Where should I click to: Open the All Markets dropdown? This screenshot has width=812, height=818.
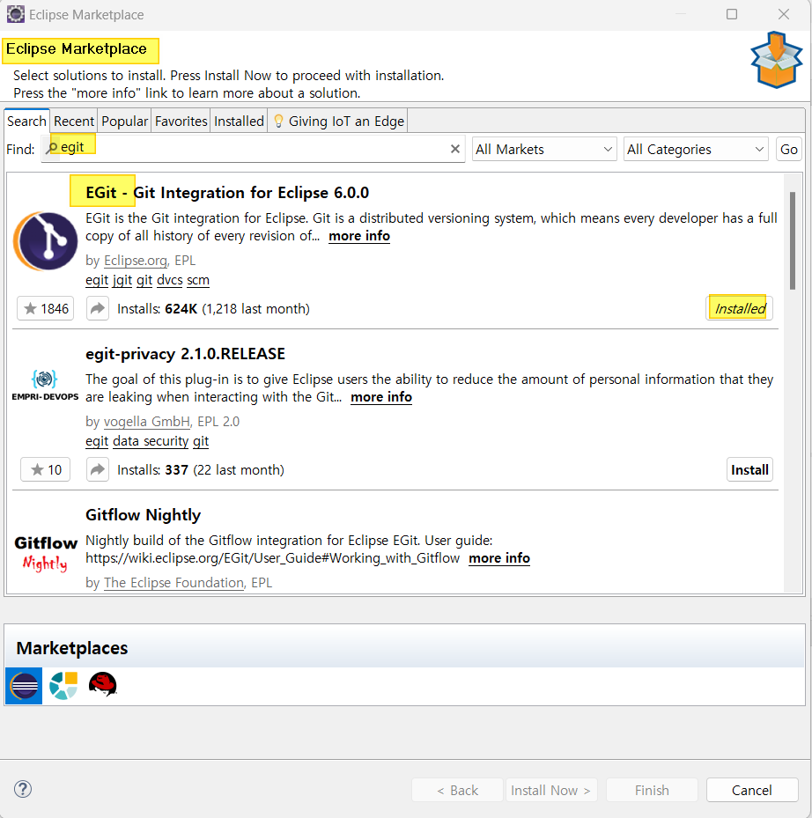(x=544, y=149)
